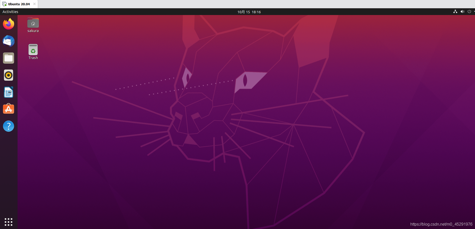Viewport: 475px width, 229px height.
Task: Open LibreOffice Writer from the dock
Action: pyautogui.click(x=9, y=92)
